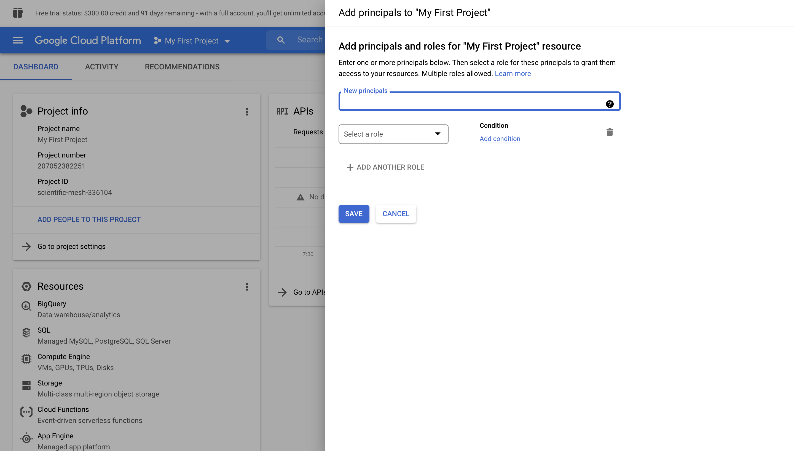Screen dimensions: 794x451
Task: Switch to the Activity tab
Action: [101, 67]
